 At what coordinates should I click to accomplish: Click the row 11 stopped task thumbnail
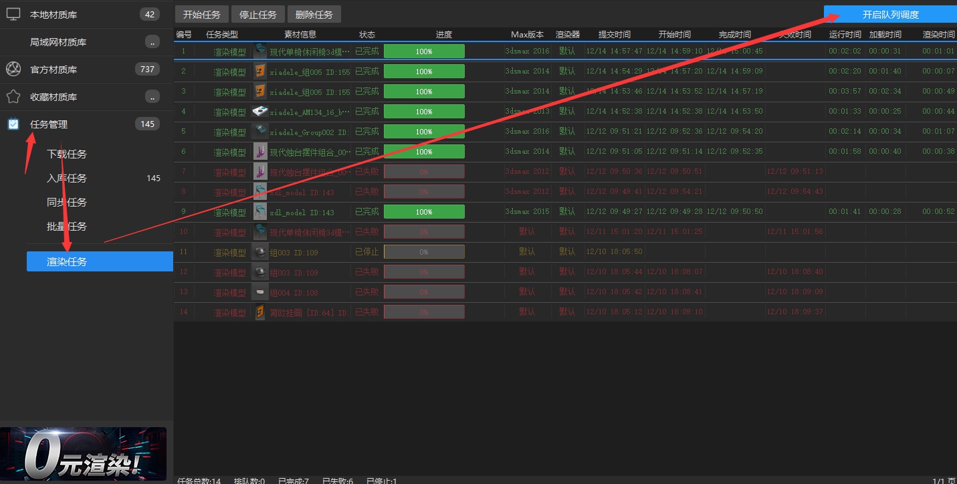[x=260, y=252]
